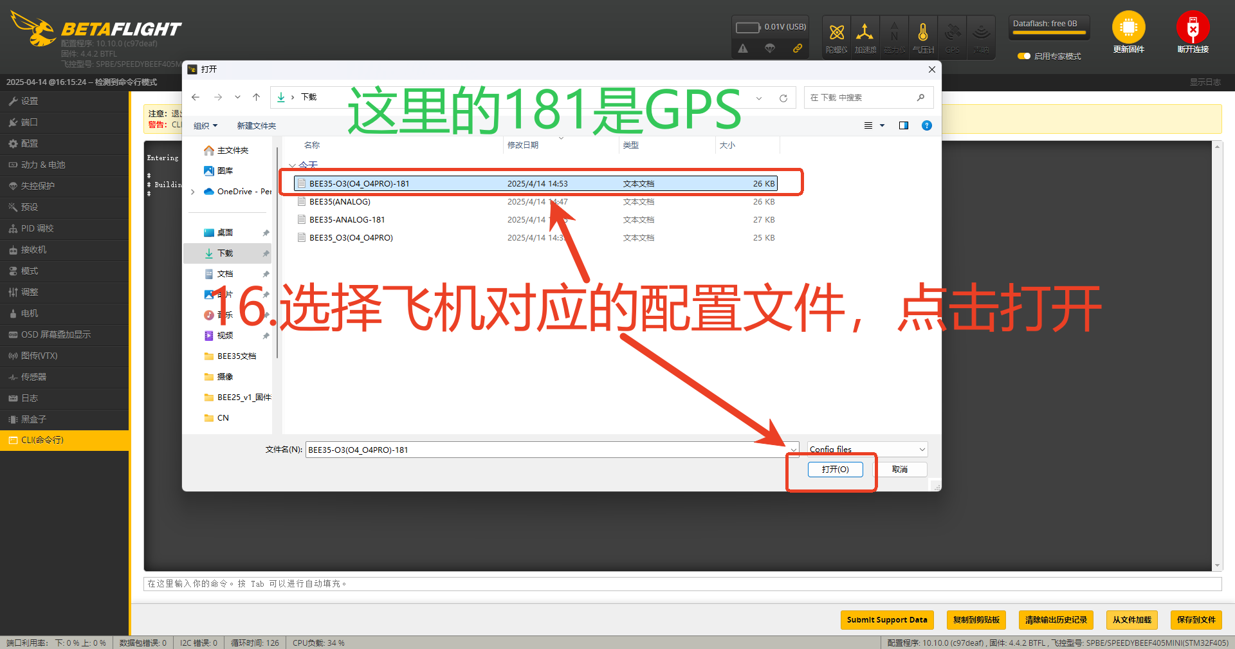Toggle the preview pane icon
Viewport: 1235px width, 649px height.
click(904, 125)
